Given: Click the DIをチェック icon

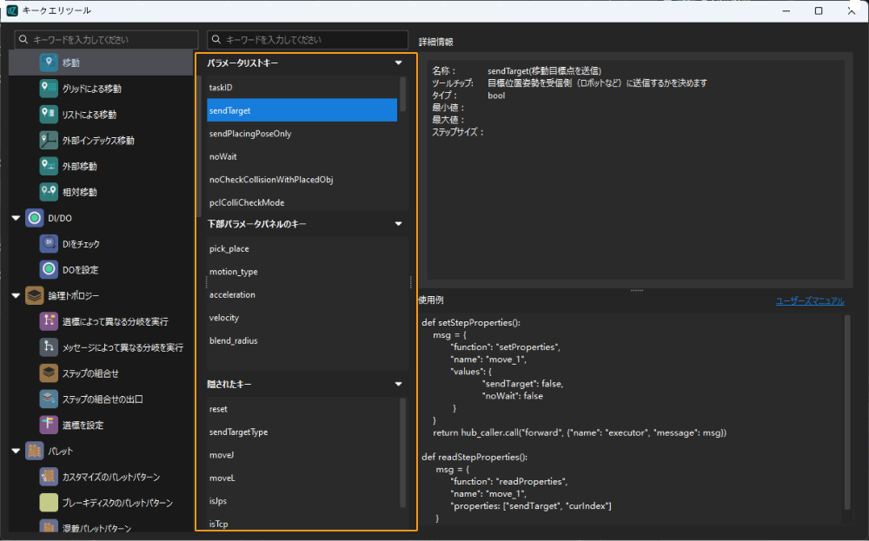Looking at the screenshot, I should (x=49, y=244).
